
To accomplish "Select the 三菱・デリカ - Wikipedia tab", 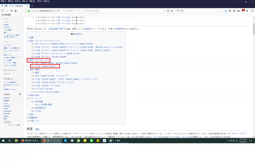I will tap(15, 6).
